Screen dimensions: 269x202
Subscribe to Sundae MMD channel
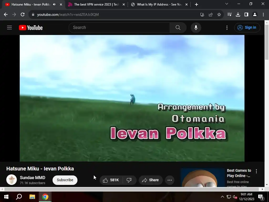[65, 180]
